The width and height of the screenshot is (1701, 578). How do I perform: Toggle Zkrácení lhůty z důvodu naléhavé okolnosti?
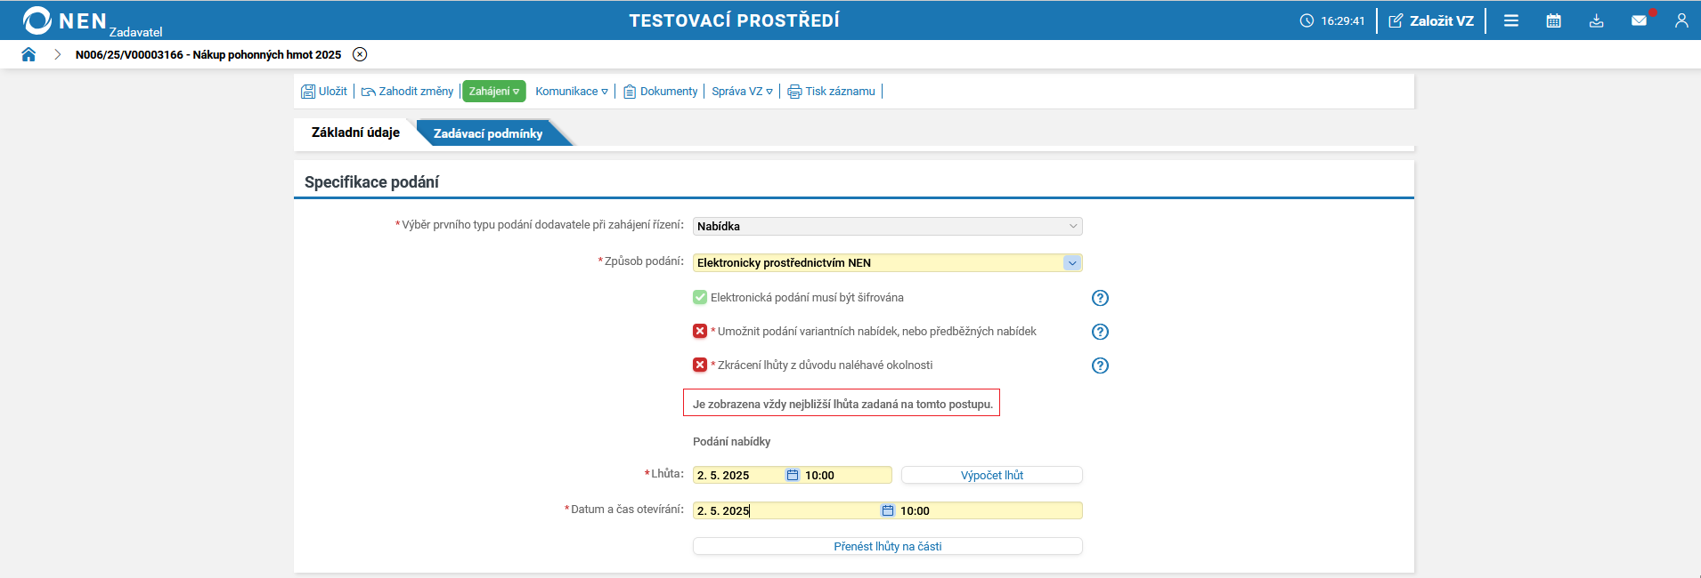point(700,365)
